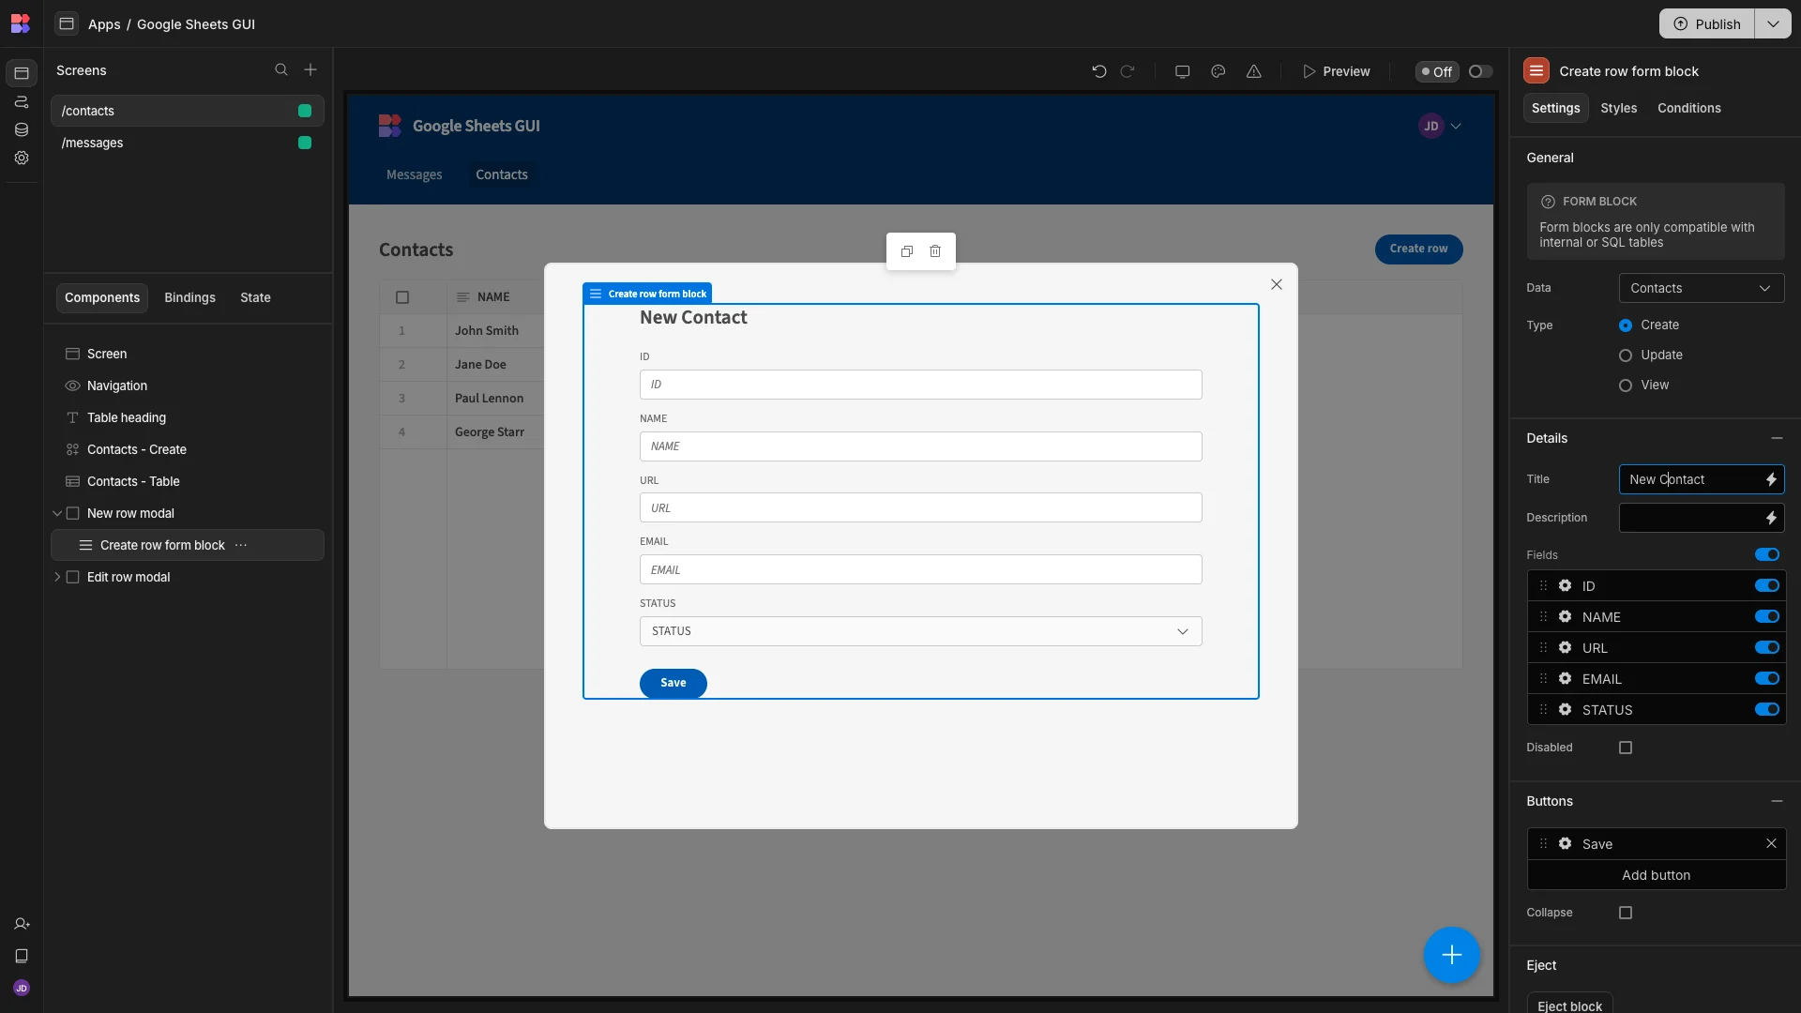Check the Disabled checkbox
The image size is (1801, 1013).
pyautogui.click(x=1625, y=748)
